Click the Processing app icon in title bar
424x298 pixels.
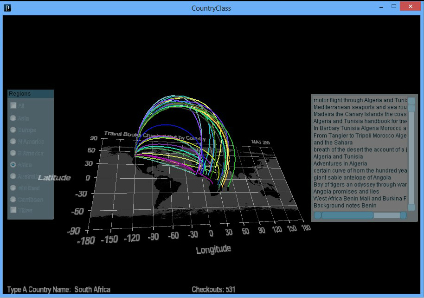[7, 8]
